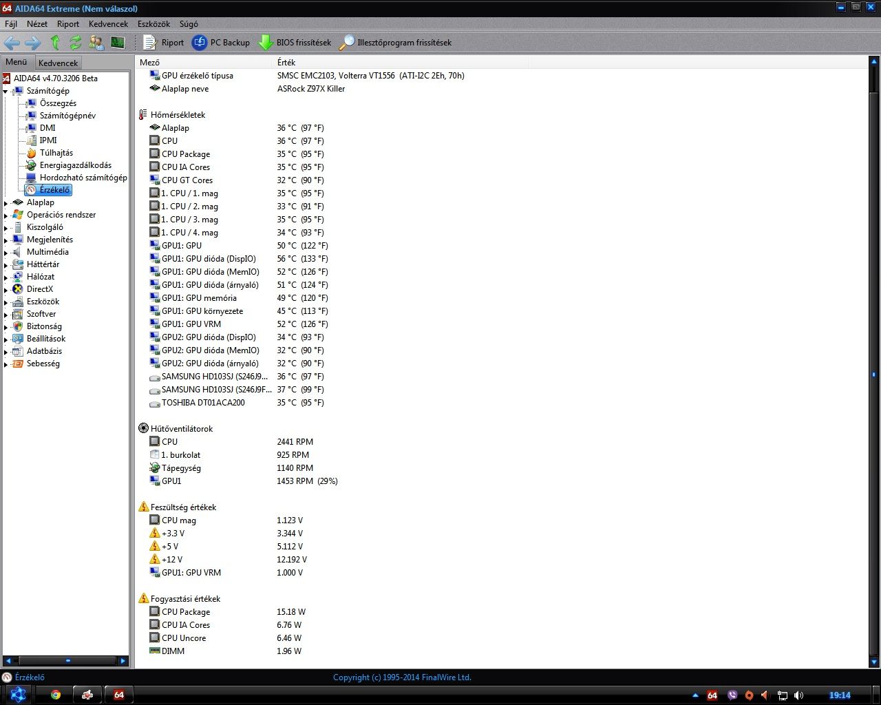Open the users management toolbar icon

point(96,43)
